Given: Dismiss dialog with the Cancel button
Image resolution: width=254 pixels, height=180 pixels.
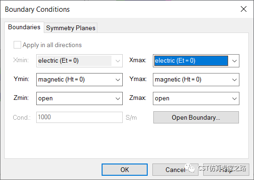Looking at the screenshot, I should pos(175,170).
